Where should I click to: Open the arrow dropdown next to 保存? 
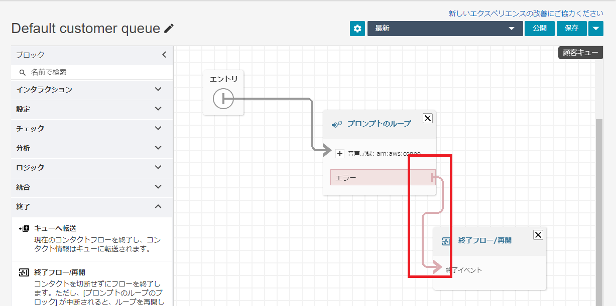click(x=595, y=29)
